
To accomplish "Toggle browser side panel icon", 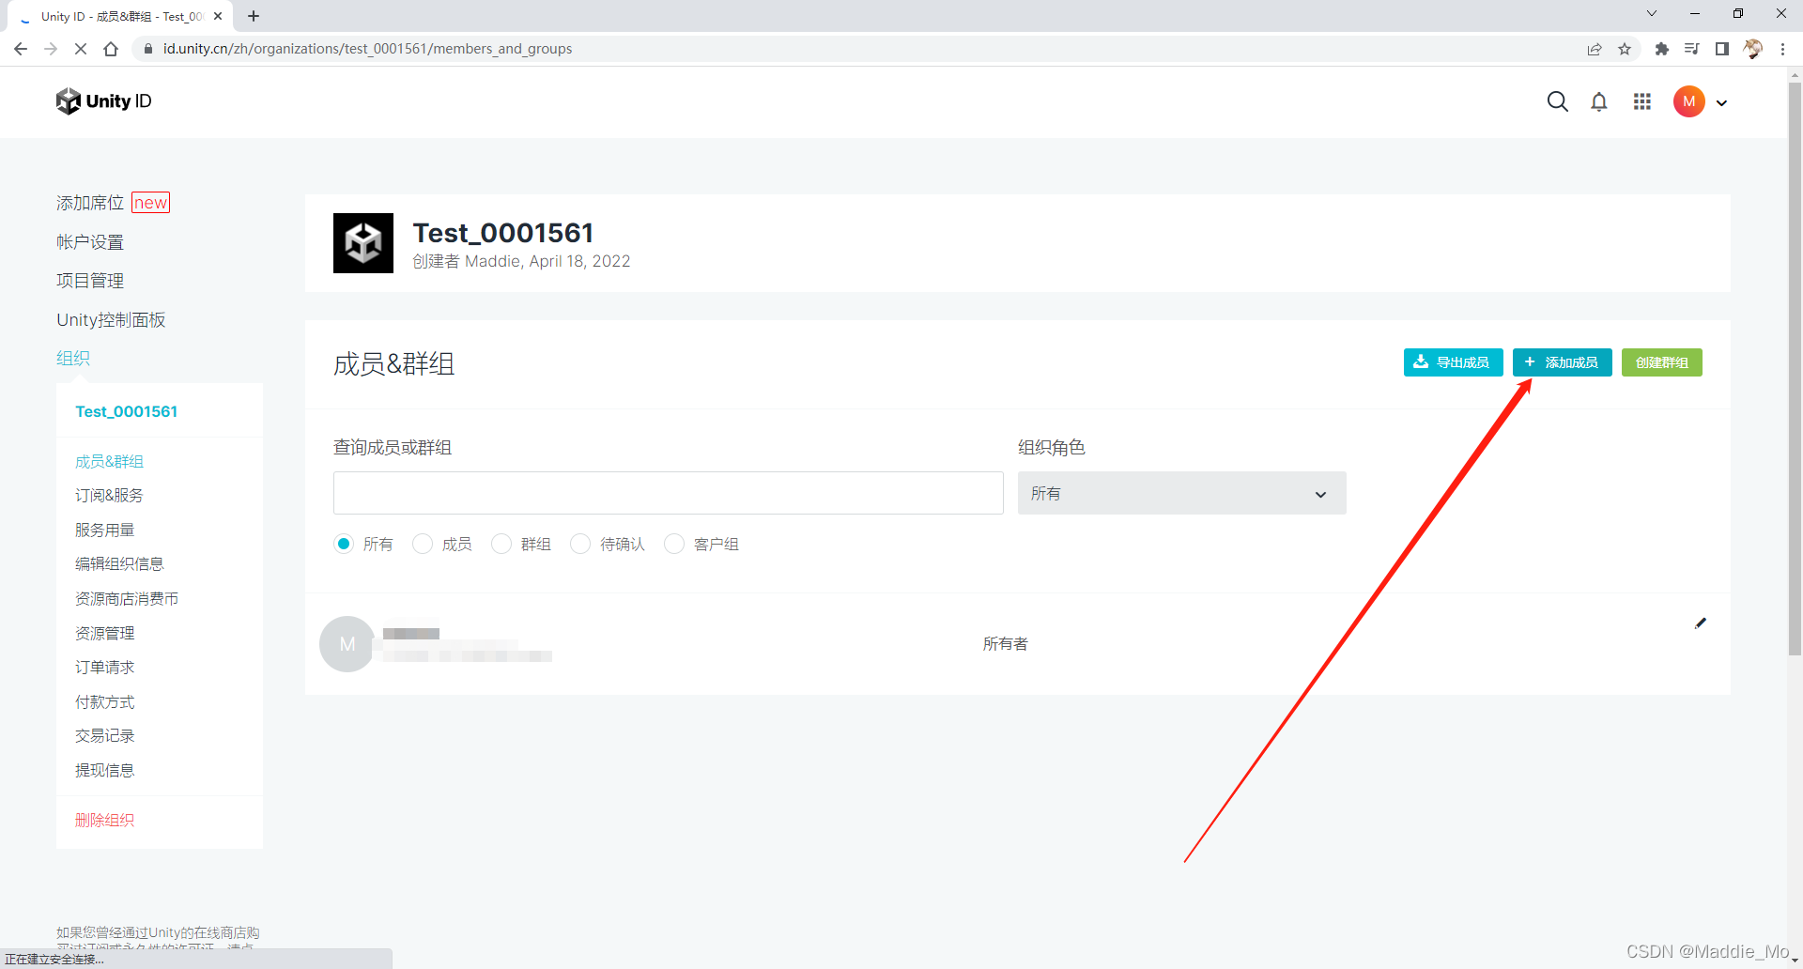I will [1722, 49].
